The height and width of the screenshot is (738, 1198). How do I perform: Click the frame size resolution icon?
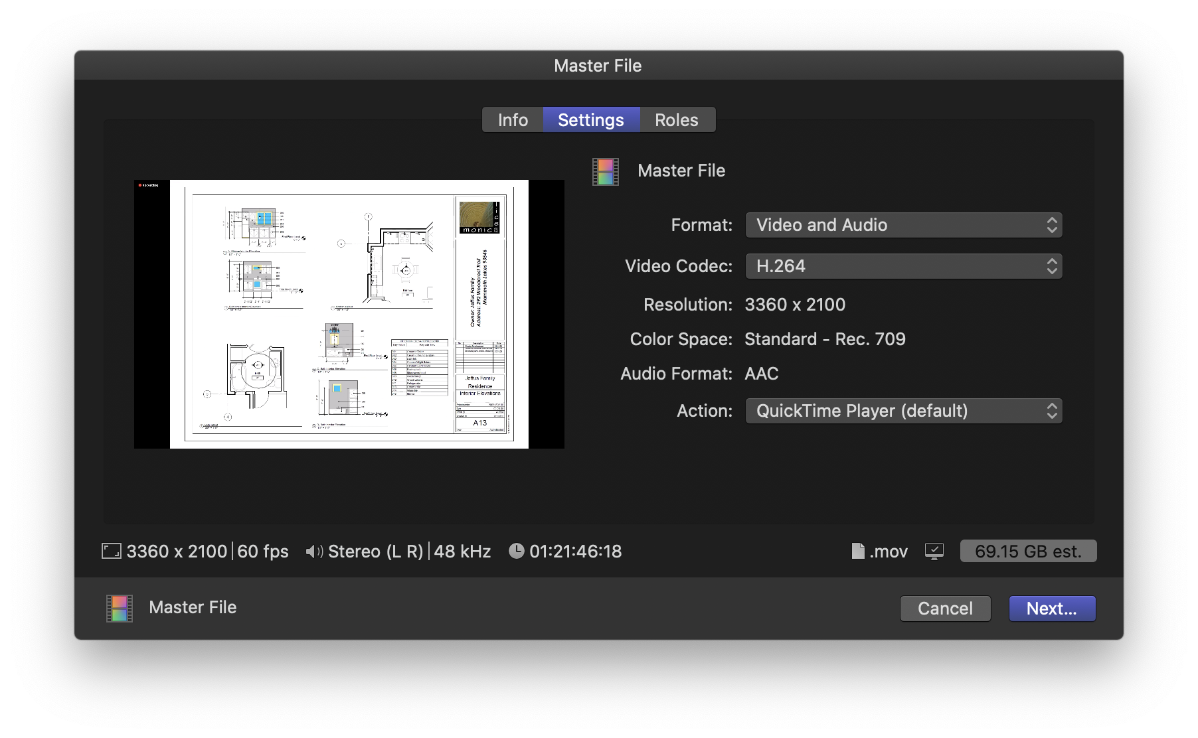pyautogui.click(x=111, y=551)
